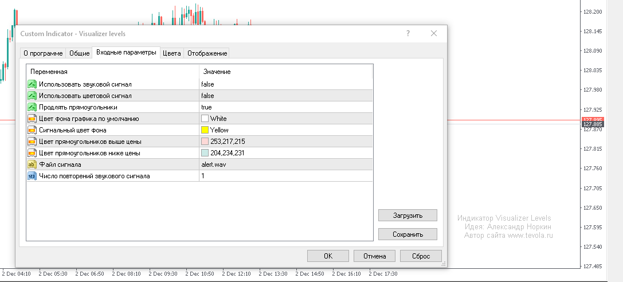Click the Сохранить button
623x282 pixels.
click(408, 234)
